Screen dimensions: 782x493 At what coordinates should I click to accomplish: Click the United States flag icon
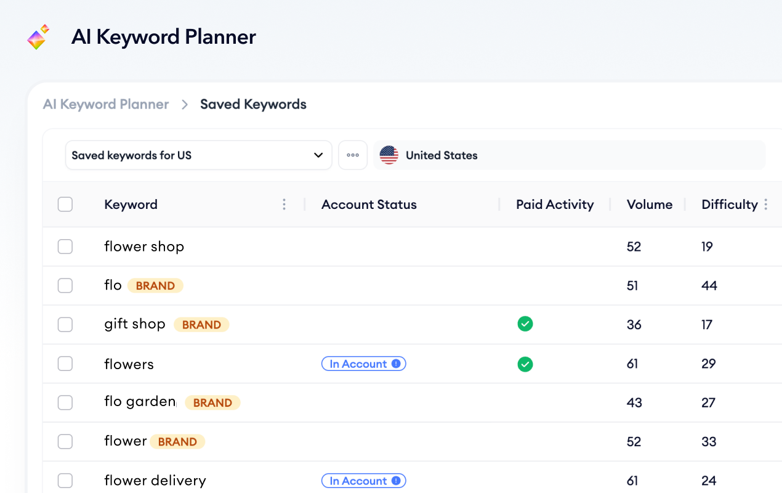[389, 155]
